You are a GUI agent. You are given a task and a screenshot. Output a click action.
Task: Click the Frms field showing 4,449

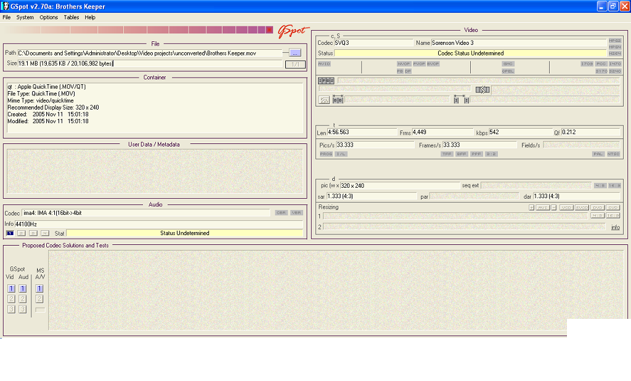442,132
